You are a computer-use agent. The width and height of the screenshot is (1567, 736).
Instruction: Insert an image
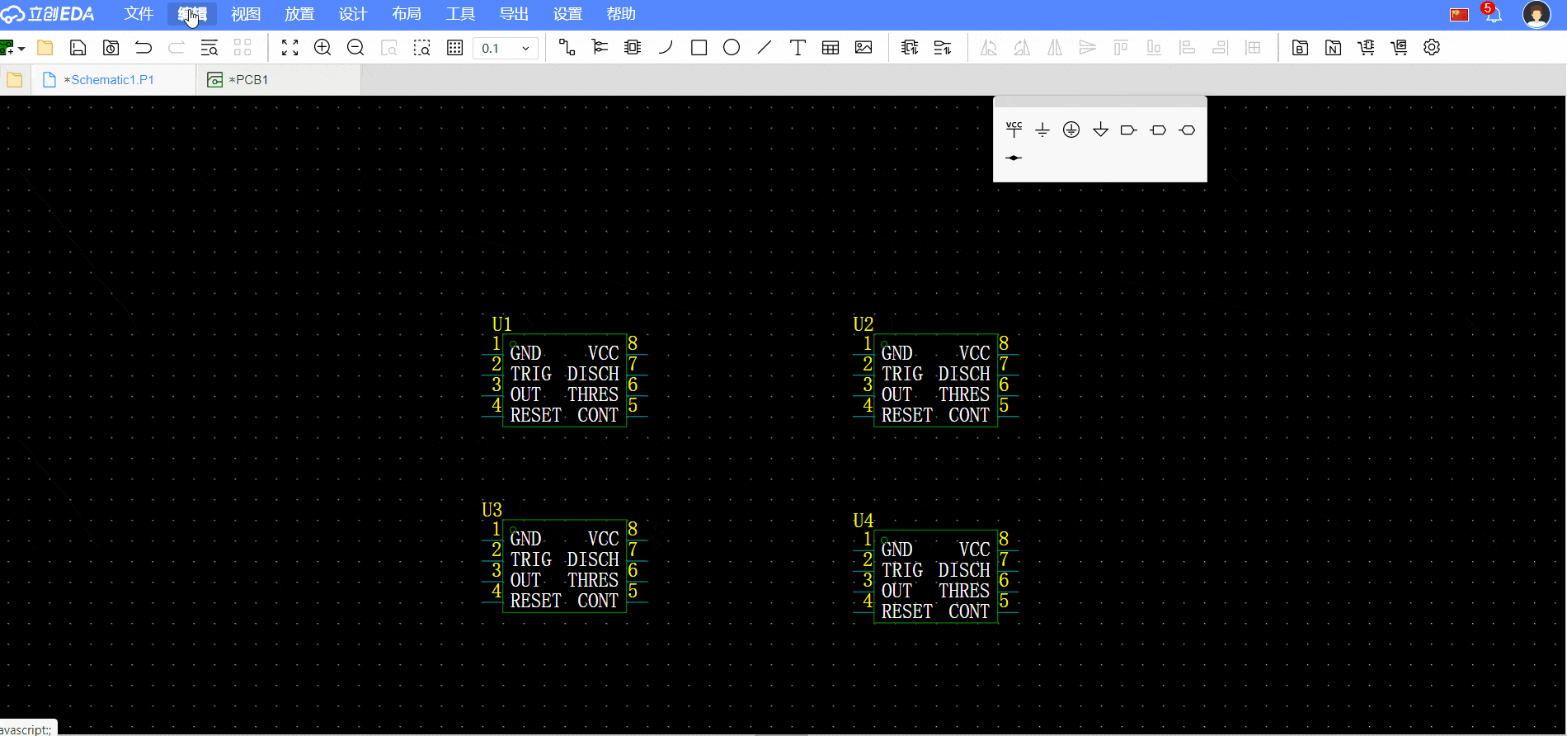[863, 48]
